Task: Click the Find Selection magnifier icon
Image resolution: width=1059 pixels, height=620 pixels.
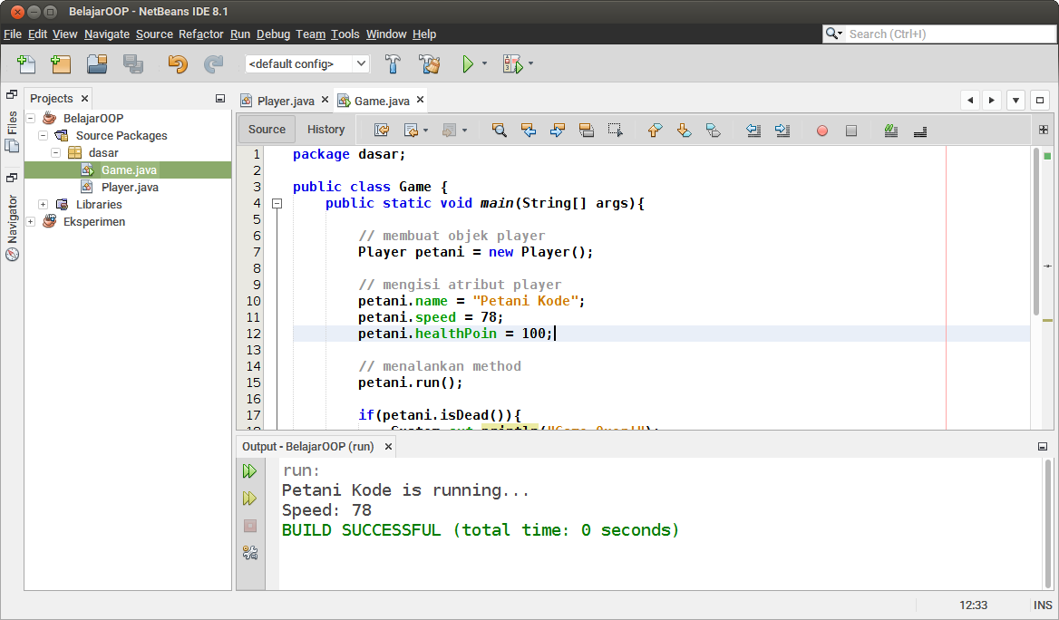Action: click(x=498, y=130)
